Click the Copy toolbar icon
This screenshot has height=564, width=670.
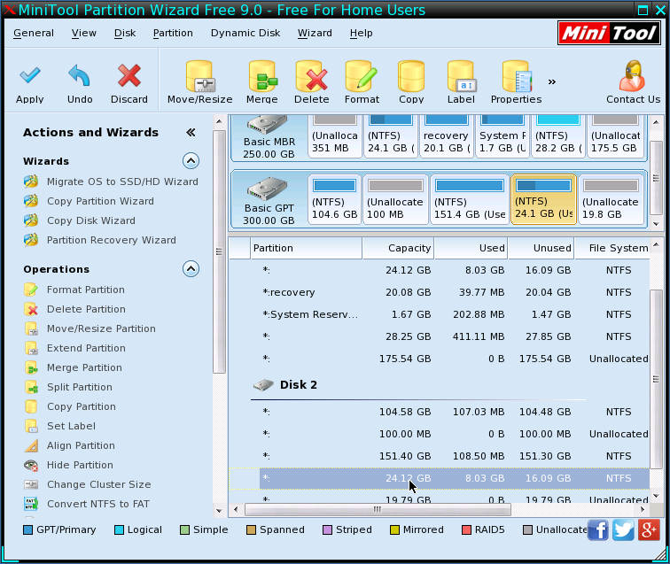[x=411, y=77]
